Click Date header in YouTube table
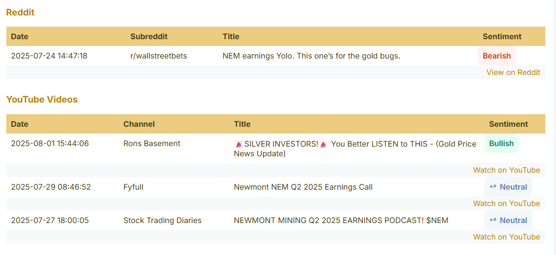Viewport: 556px width, 255px height. pyautogui.click(x=19, y=124)
